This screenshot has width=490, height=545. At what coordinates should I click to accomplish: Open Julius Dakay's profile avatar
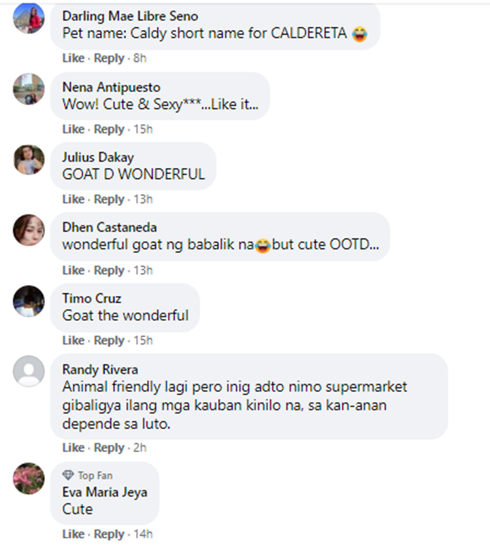pyautogui.click(x=29, y=159)
